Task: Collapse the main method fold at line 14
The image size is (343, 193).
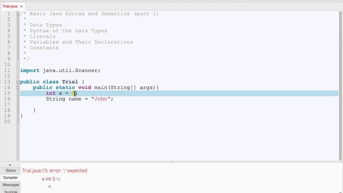Action: [x=18, y=87]
